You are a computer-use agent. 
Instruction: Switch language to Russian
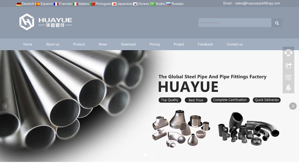[178, 4]
